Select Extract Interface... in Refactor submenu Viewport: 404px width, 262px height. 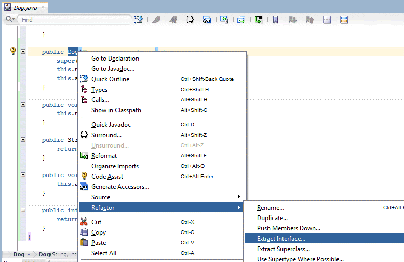[324, 238]
